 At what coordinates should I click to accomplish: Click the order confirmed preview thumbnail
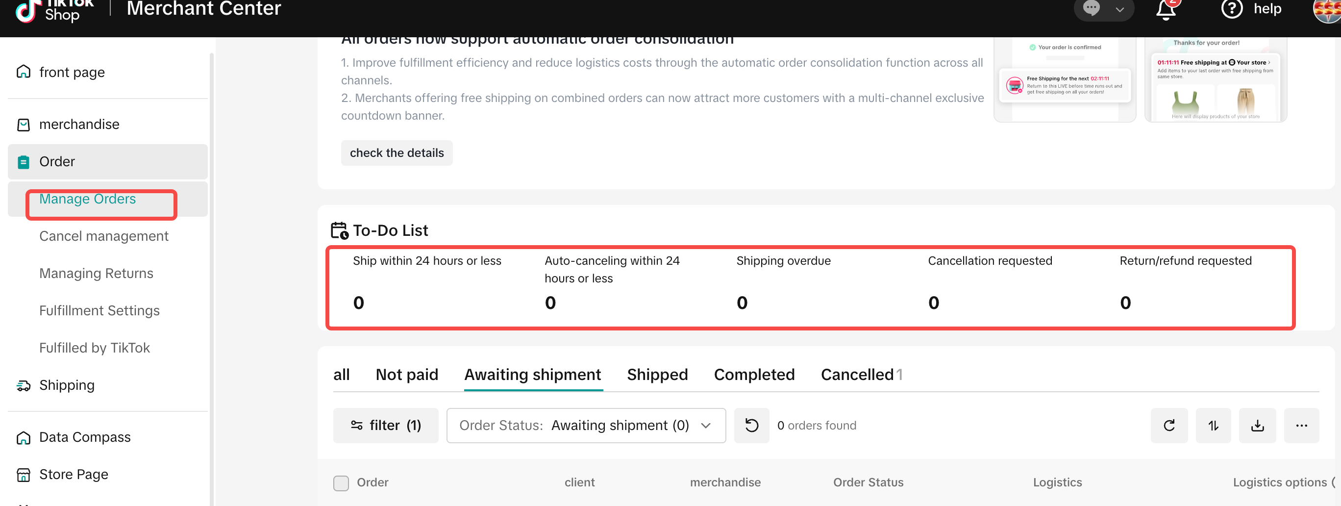tap(1064, 78)
